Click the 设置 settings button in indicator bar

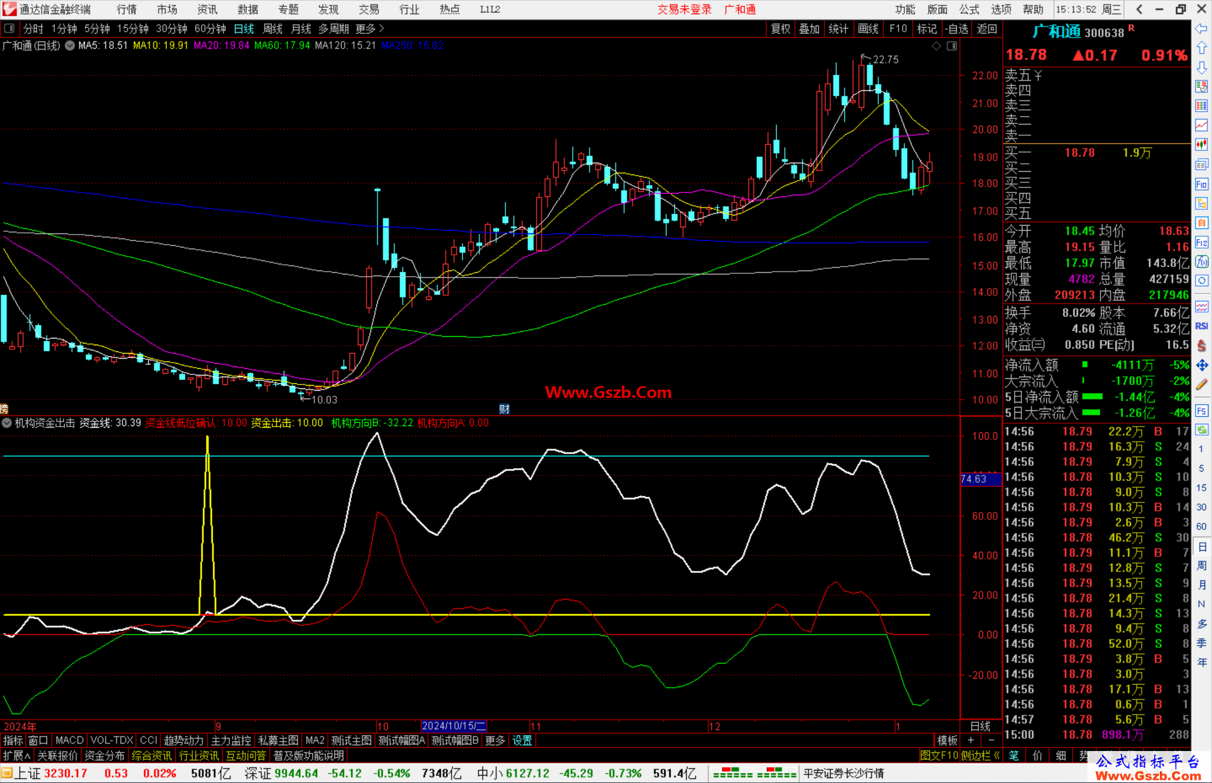(x=522, y=740)
